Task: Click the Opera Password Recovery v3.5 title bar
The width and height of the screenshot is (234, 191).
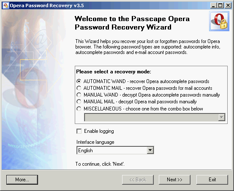Action: [x=117, y=5]
